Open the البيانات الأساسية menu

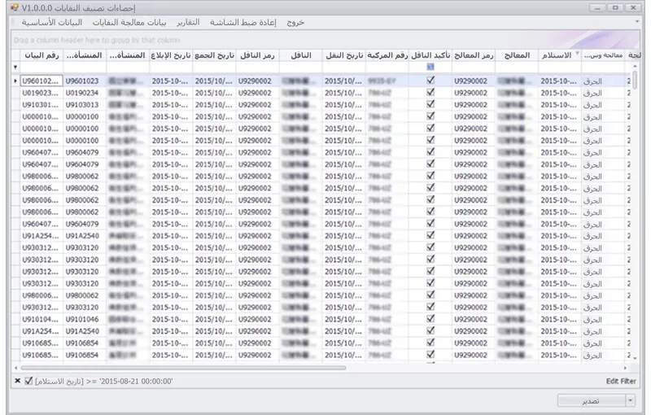(52, 22)
